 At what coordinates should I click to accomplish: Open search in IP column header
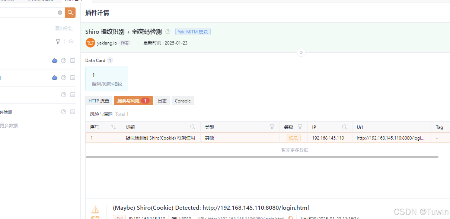point(345,127)
